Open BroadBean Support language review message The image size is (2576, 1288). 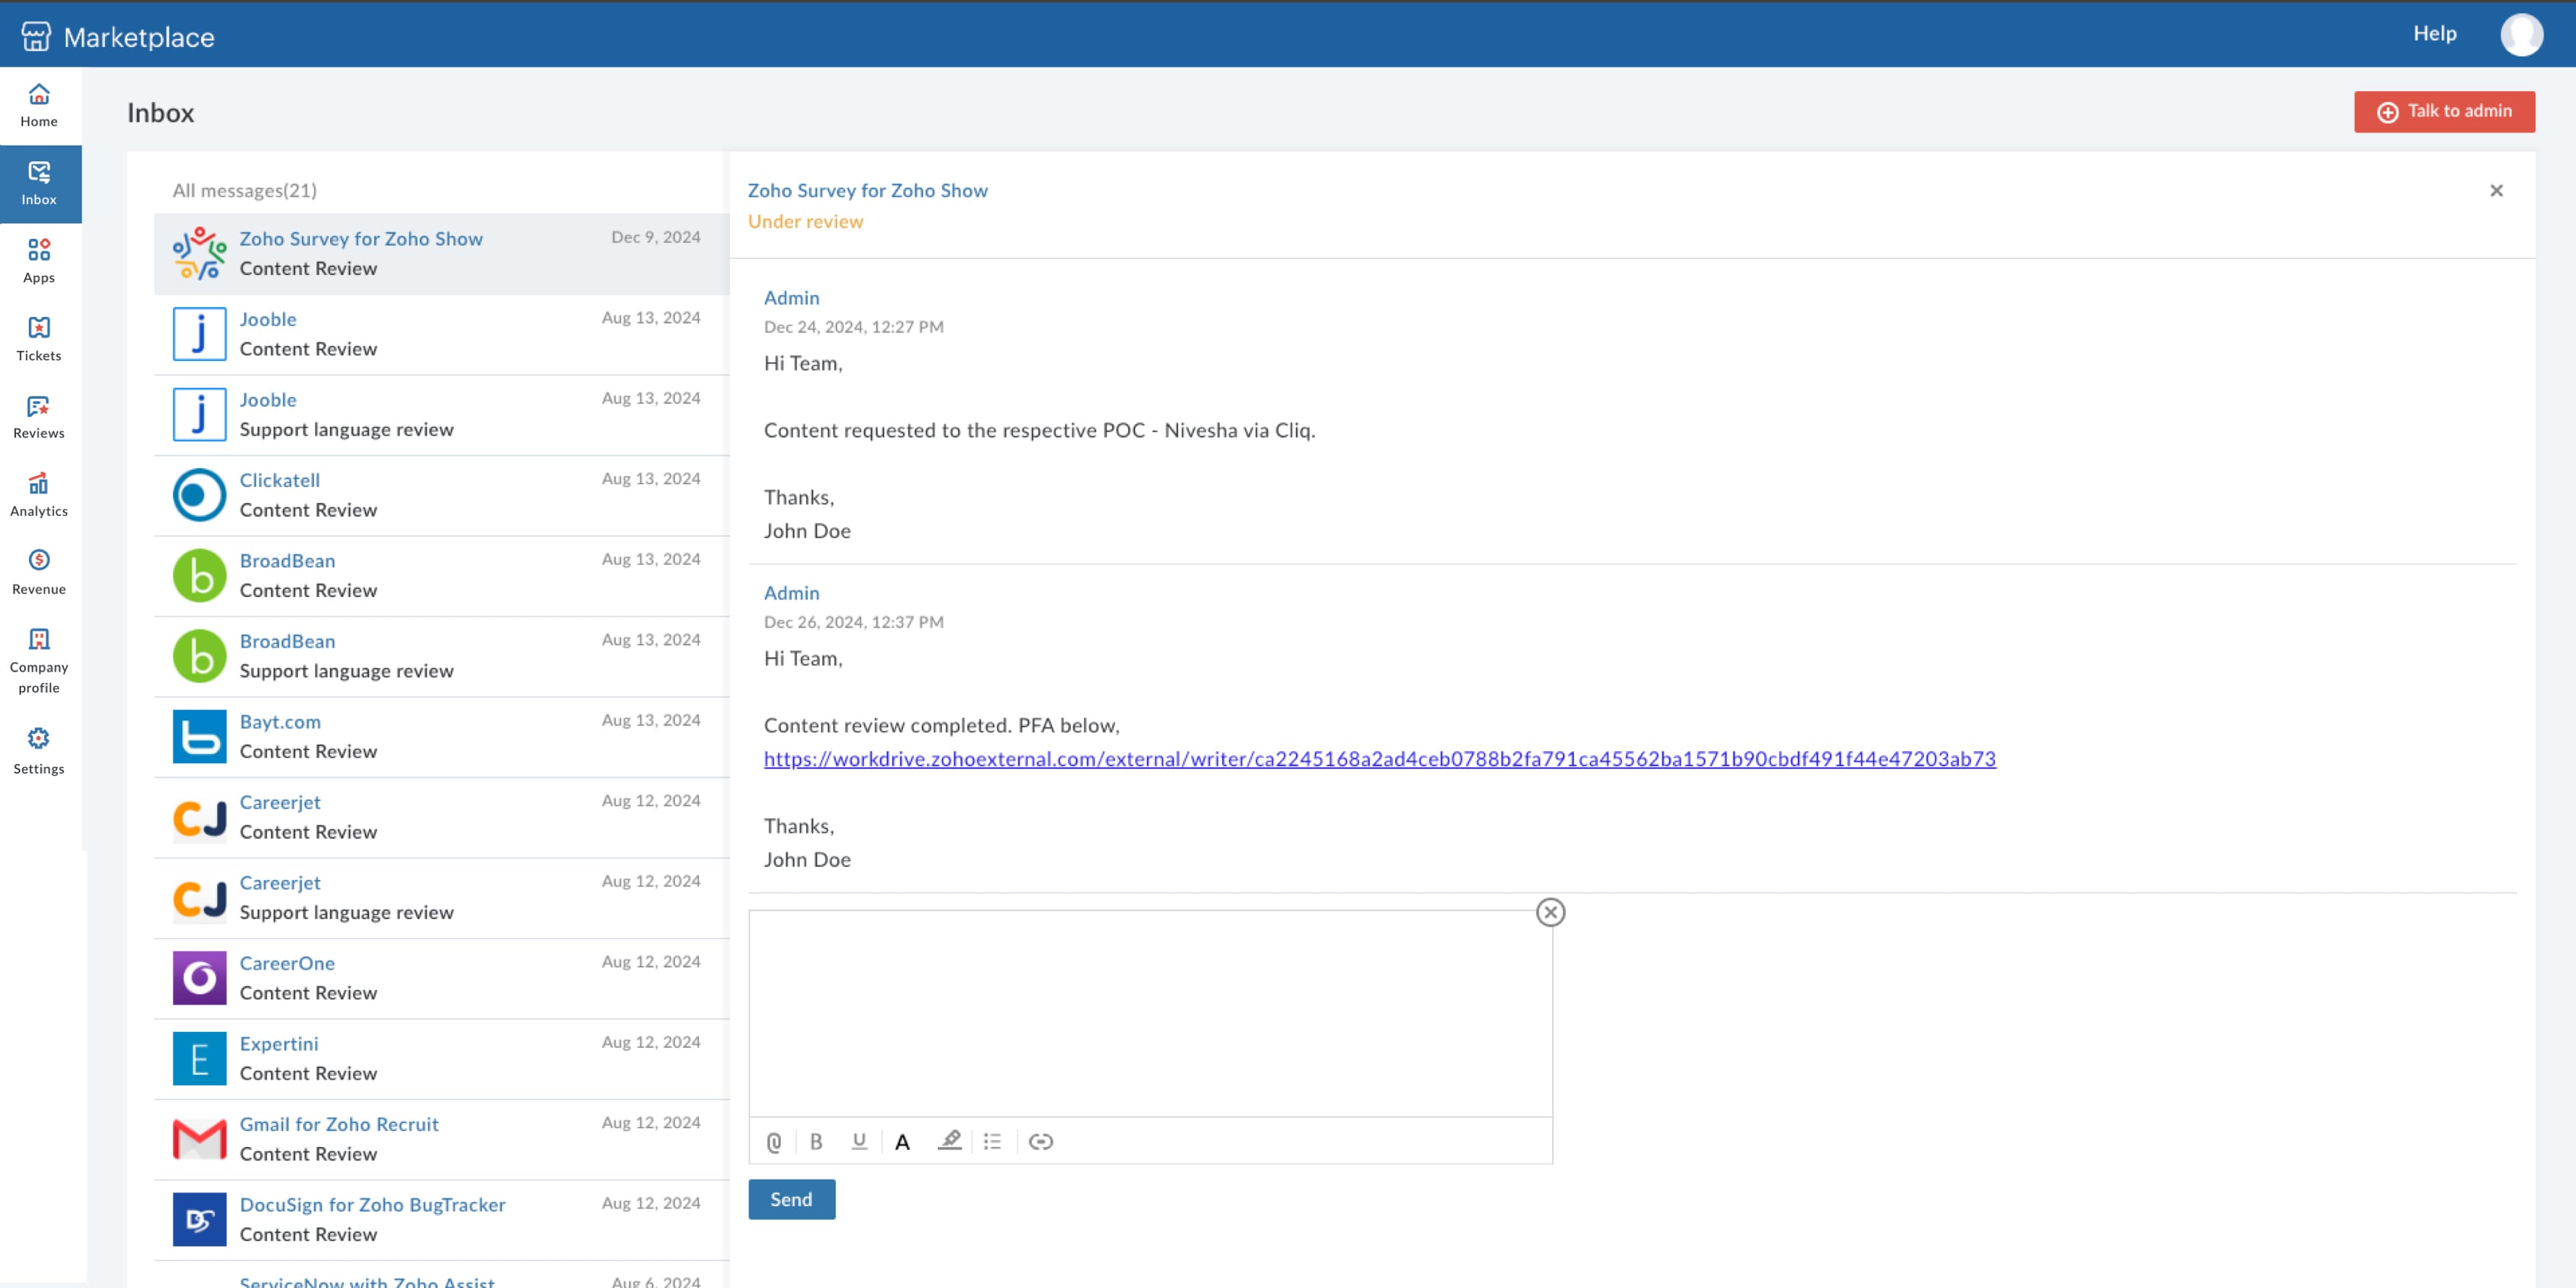441,656
